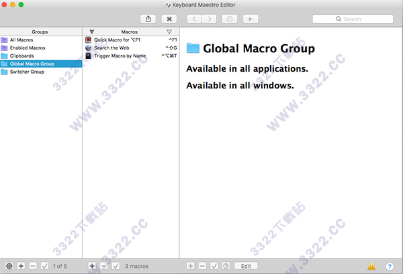Add a new macro group with plus button
403x274 pixels.
point(21,266)
